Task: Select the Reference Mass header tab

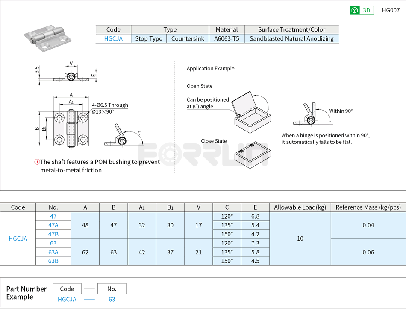Action: coord(368,207)
